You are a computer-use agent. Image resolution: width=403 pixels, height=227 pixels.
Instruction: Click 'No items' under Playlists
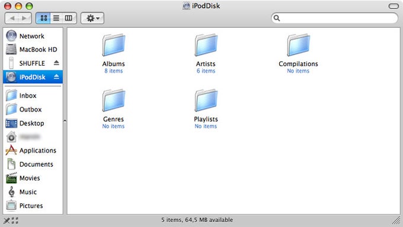(206, 127)
